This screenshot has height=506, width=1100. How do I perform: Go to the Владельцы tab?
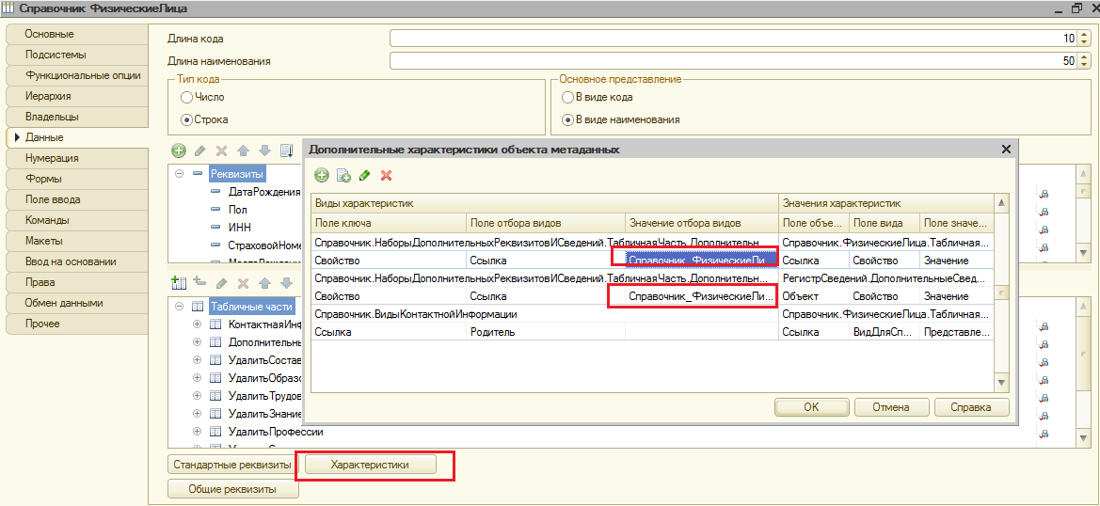coord(76,117)
